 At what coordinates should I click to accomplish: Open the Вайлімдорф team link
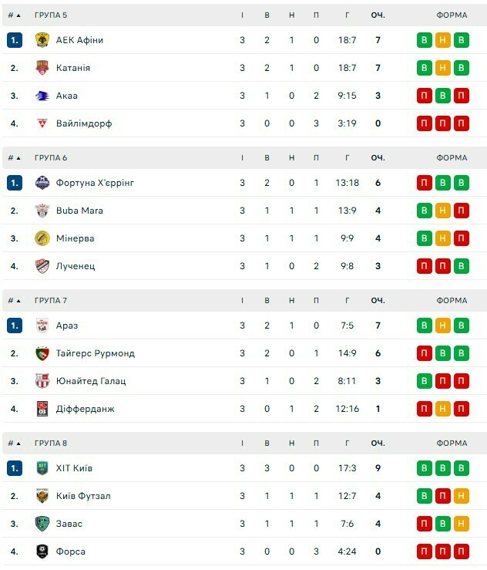point(84,123)
